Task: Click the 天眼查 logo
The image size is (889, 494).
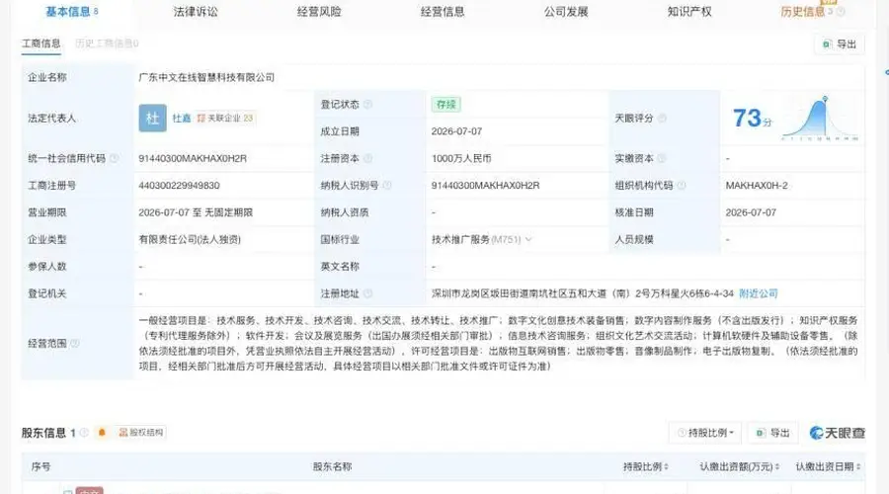Action: click(837, 433)
